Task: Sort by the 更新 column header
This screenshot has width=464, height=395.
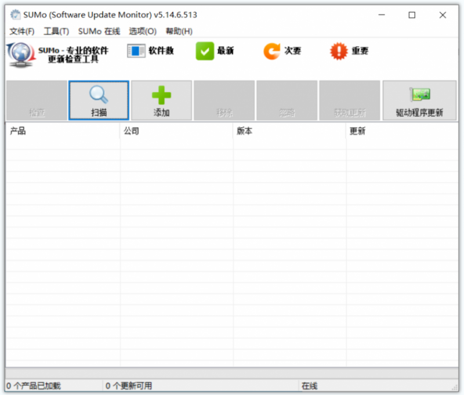Action: tap(403, 131)
